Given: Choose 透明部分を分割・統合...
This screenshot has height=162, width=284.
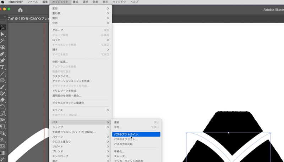Looking at the screenshot, I should tap(81, 96).
